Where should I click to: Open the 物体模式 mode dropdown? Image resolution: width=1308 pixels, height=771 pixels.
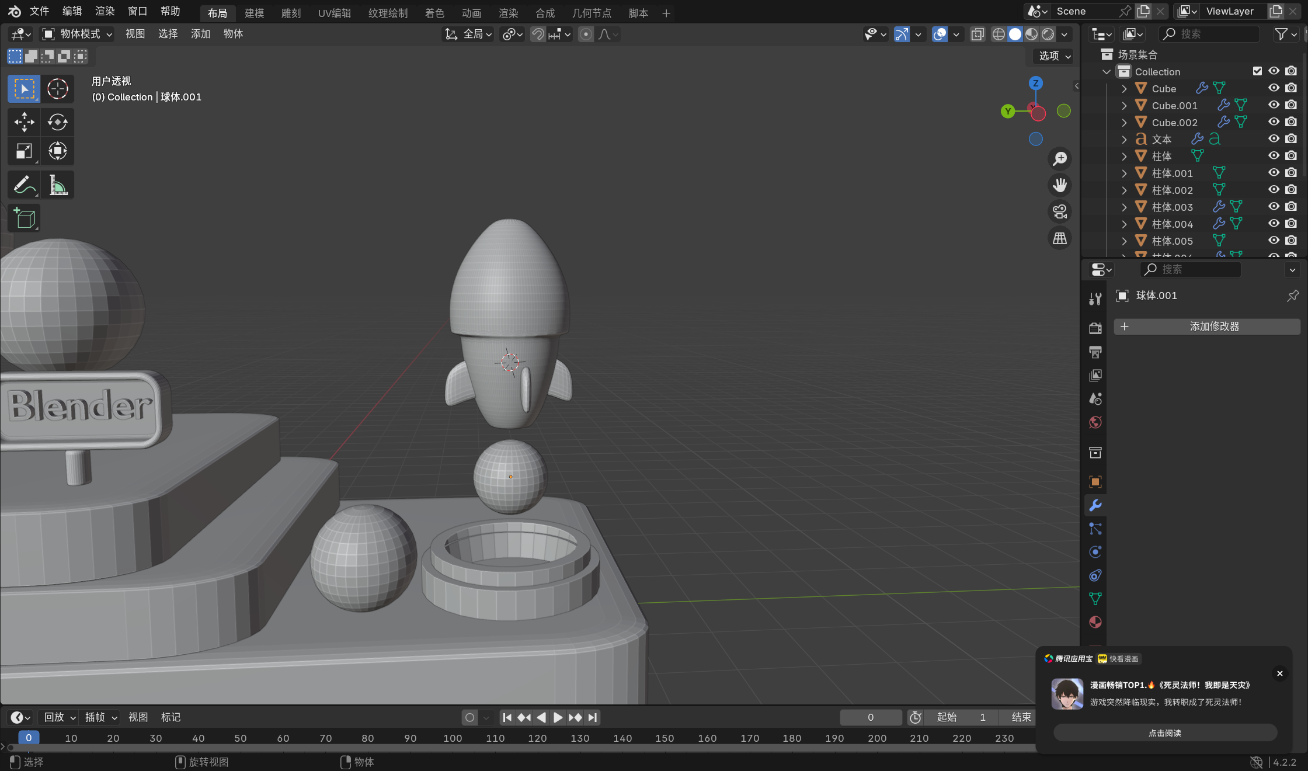pos(77,34)
